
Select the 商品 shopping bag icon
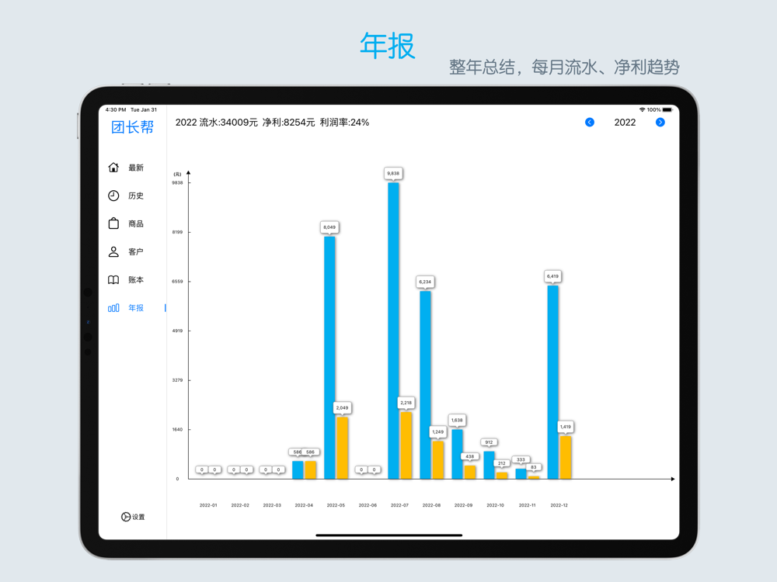coord(113,223)
